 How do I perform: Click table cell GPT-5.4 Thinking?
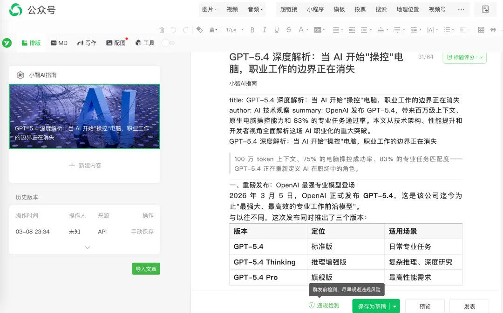pos(268,262)
